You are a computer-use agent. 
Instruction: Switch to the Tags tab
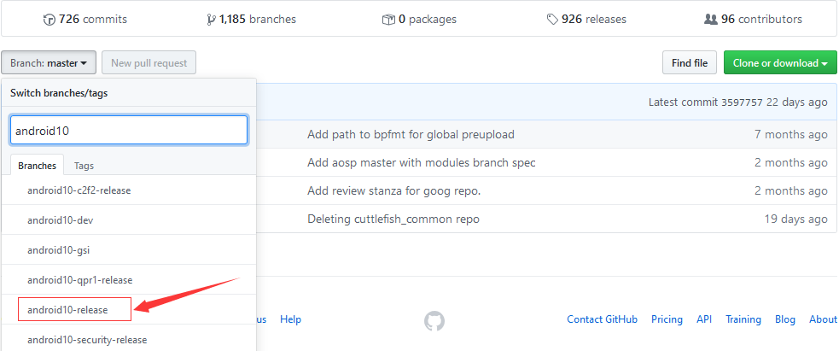84,166
